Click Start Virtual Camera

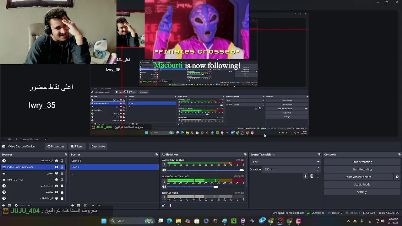tap(358, 177)
